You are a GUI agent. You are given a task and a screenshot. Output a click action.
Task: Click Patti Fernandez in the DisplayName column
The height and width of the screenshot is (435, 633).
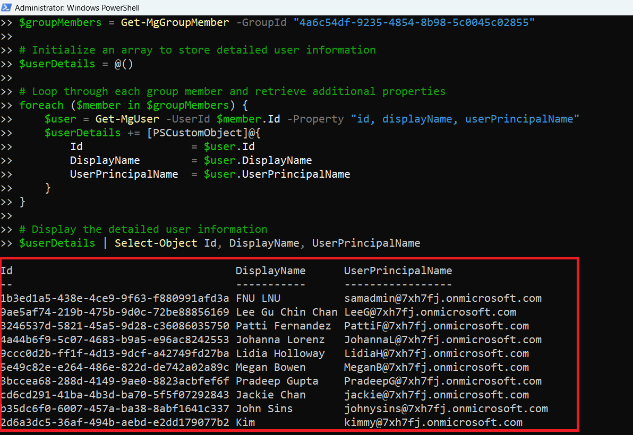pyautogui.click(x=283, y=326)
